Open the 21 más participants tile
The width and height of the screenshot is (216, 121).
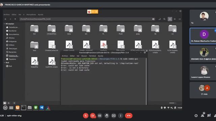[203, 90]
